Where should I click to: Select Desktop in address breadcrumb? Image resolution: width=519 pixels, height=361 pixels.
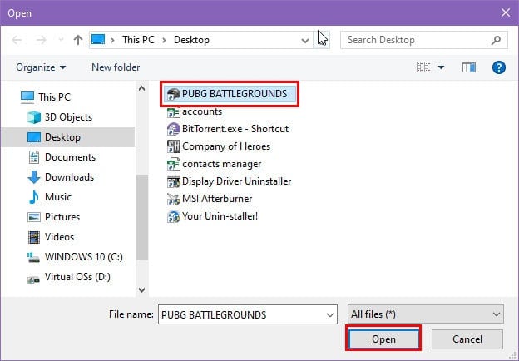(x=191, y=40)
